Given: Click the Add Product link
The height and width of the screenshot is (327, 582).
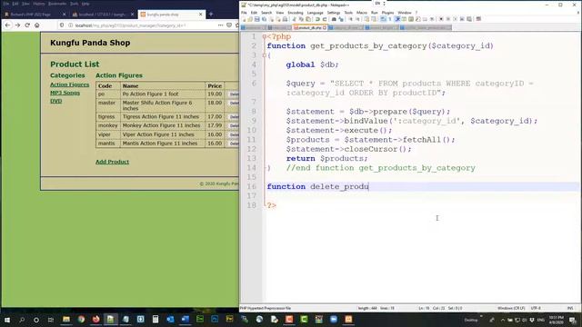Looking at the screenshot, I should [112, 162].
